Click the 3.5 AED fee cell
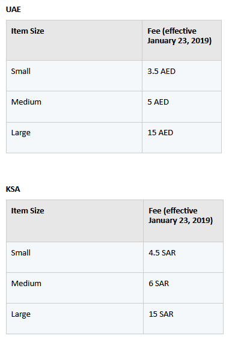226x339 pixels. 182,76
